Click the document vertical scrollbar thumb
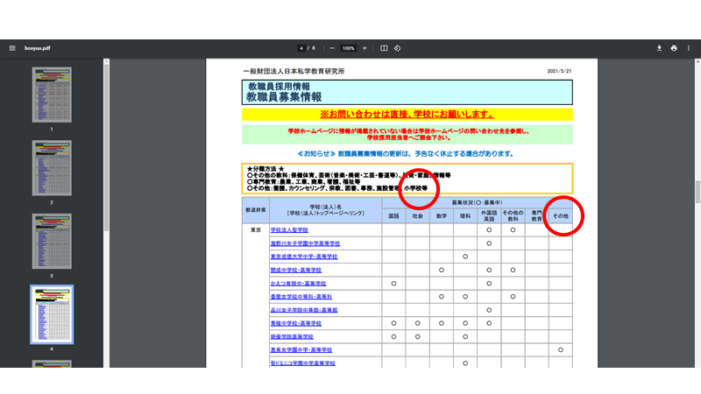 pos(697,192)
